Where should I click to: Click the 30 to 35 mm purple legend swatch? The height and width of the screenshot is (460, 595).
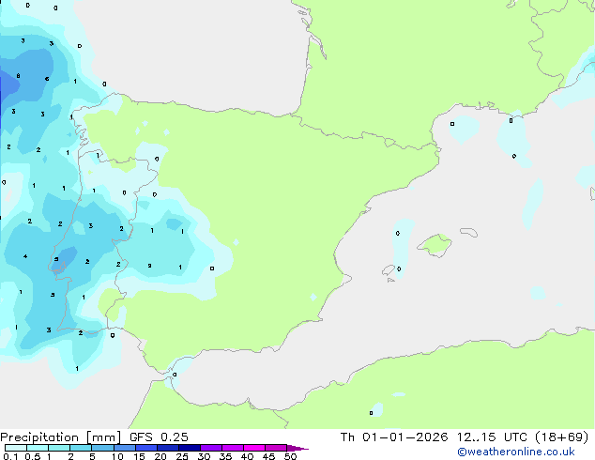click(211, 448)
